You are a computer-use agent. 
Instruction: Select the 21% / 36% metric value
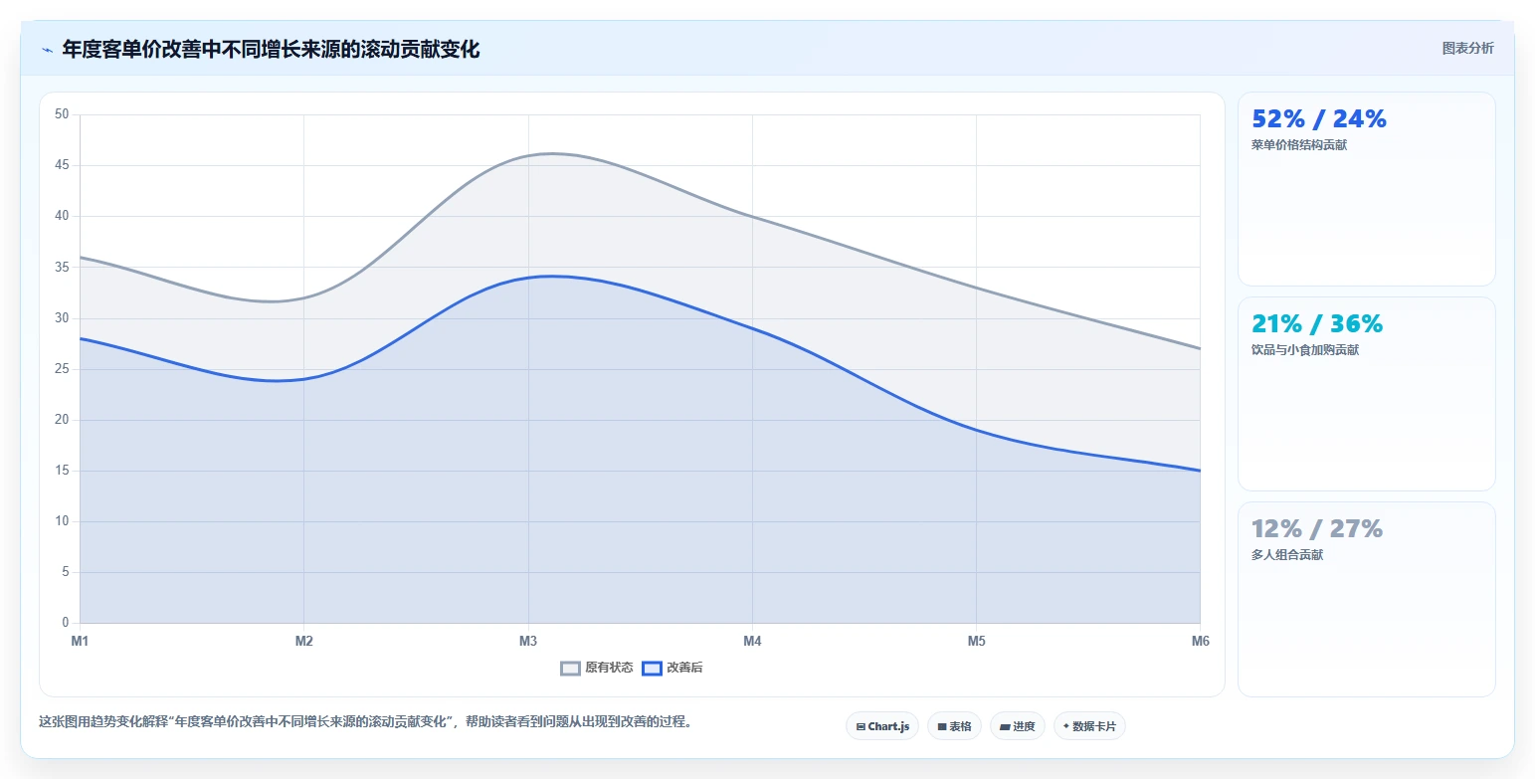tap(1317, 324)
